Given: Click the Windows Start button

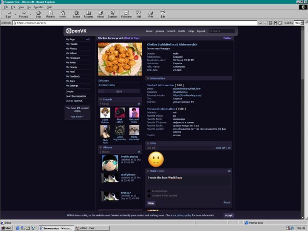Looking at the screenshot, I should click(x=7, y=228).
